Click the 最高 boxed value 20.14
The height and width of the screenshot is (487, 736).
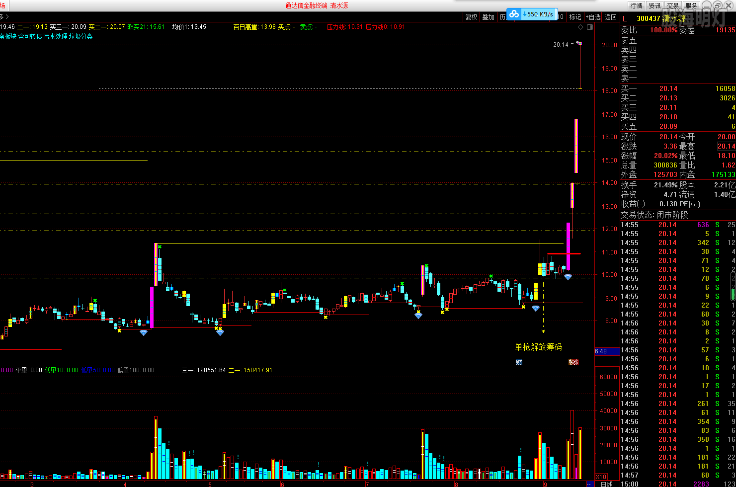pos(726,146)
